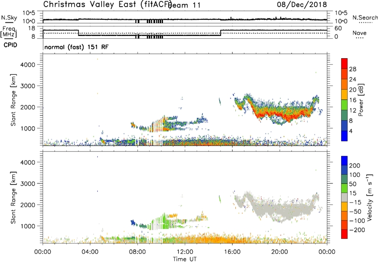Click the "28" power colorbar label
Viewport: 378px width, 262px height.
click(x=352, y=69)
